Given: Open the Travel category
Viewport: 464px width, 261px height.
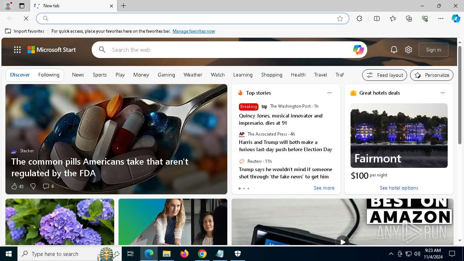Looking at the screenshot, I should tap(320, 75).
